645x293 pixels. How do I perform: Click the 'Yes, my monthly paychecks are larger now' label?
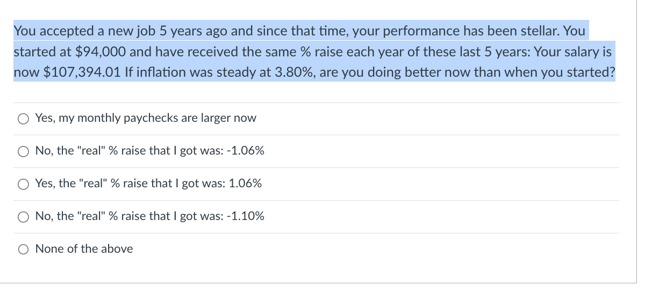[146, 118]
